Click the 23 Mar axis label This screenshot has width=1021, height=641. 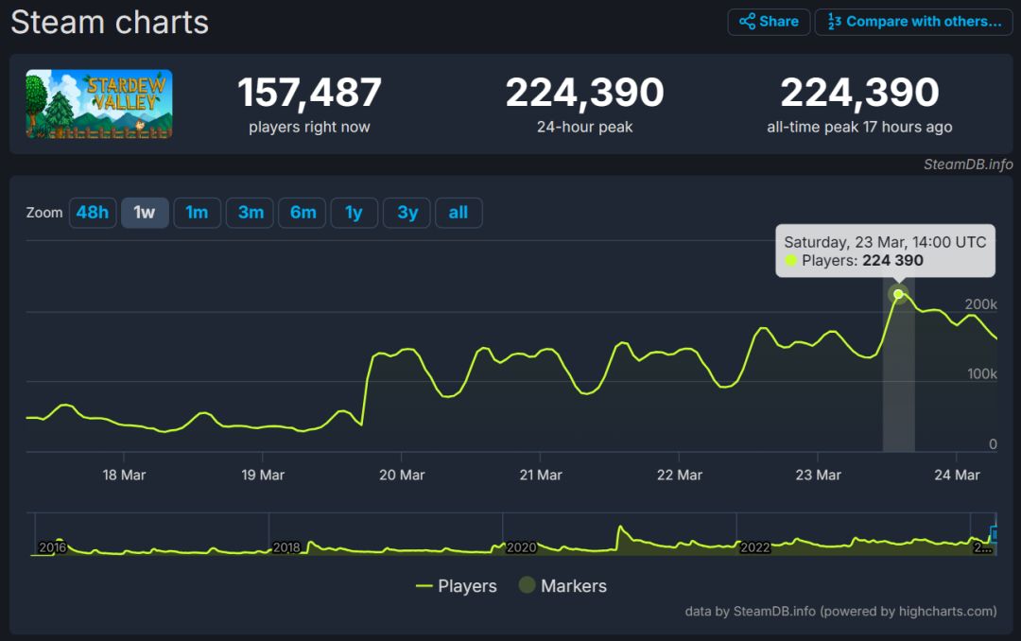coord(818,475)
